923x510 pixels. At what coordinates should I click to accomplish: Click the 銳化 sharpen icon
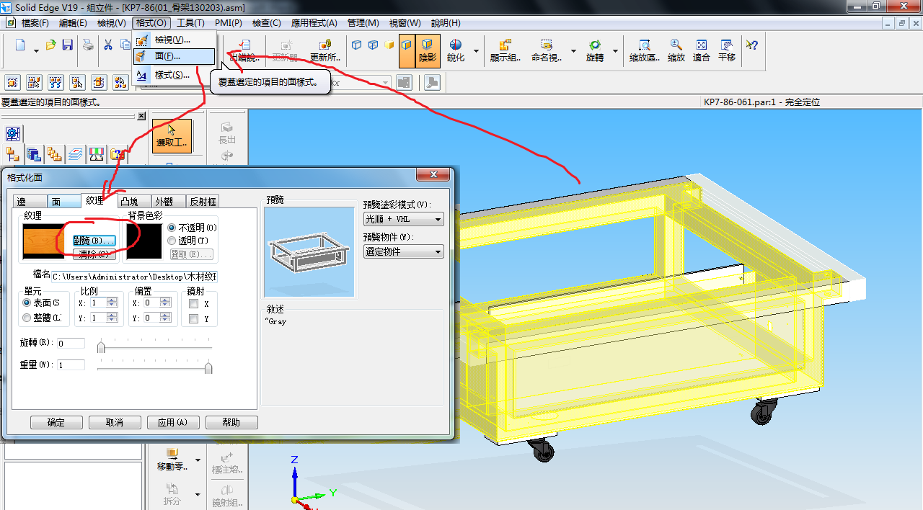pos(456,50)
